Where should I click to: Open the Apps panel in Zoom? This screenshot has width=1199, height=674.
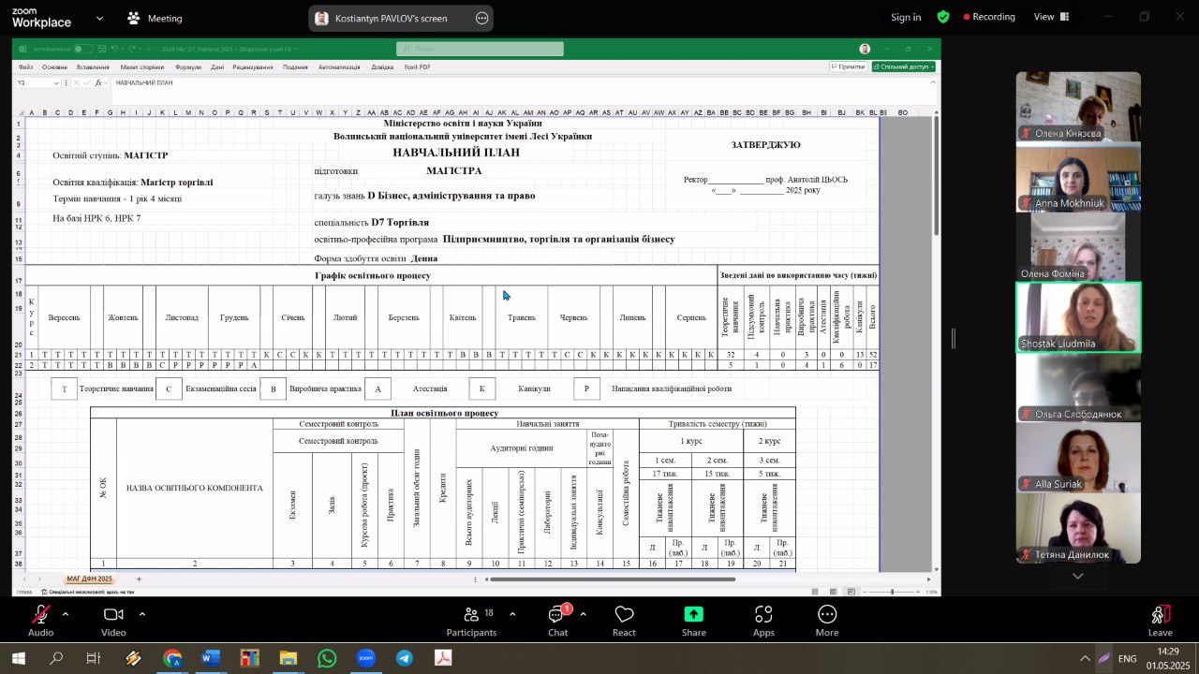(x=763, y=621)
